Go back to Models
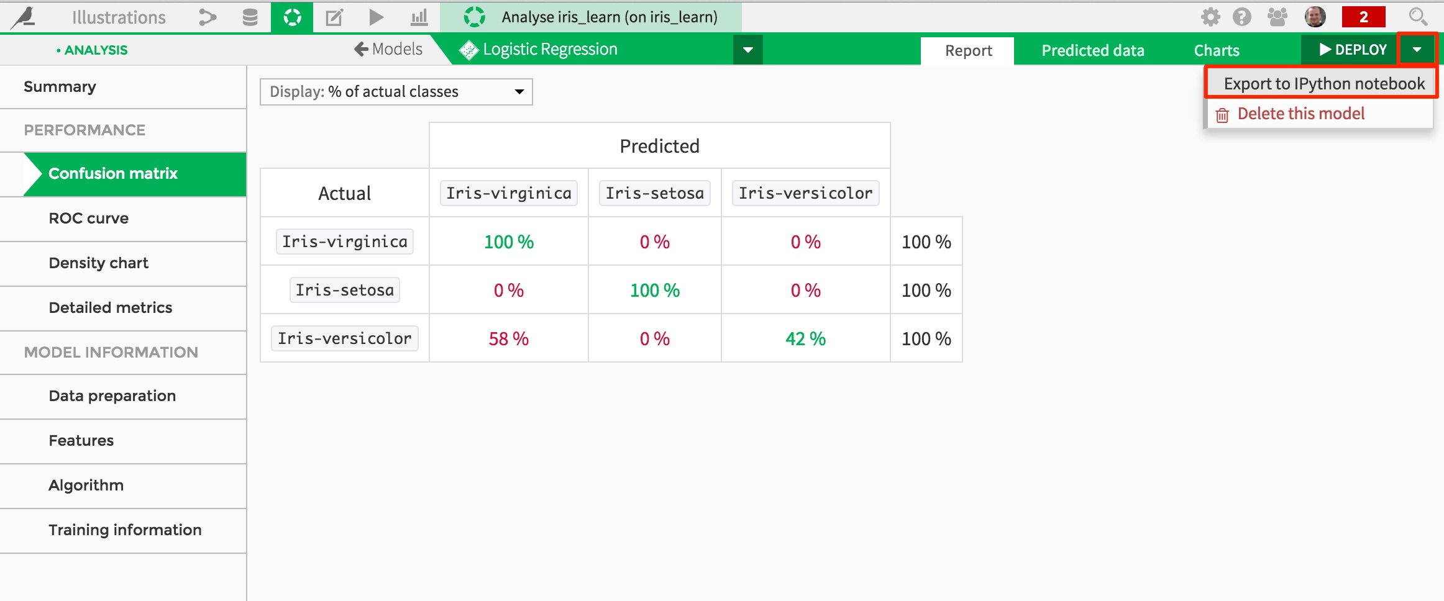Viewport: 1444px width, 601px height. point(388,49)
